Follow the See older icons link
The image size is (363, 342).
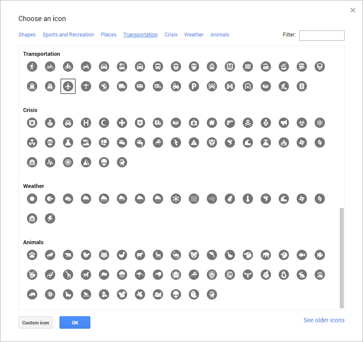(324, 320)
